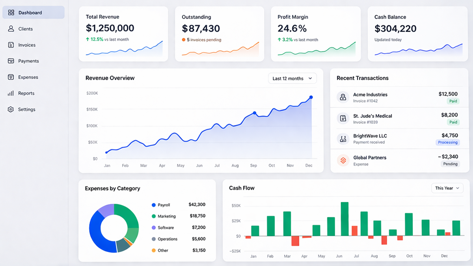Select the Payments navigation entry
Screen dimensions: 473x266
point(28,61)
